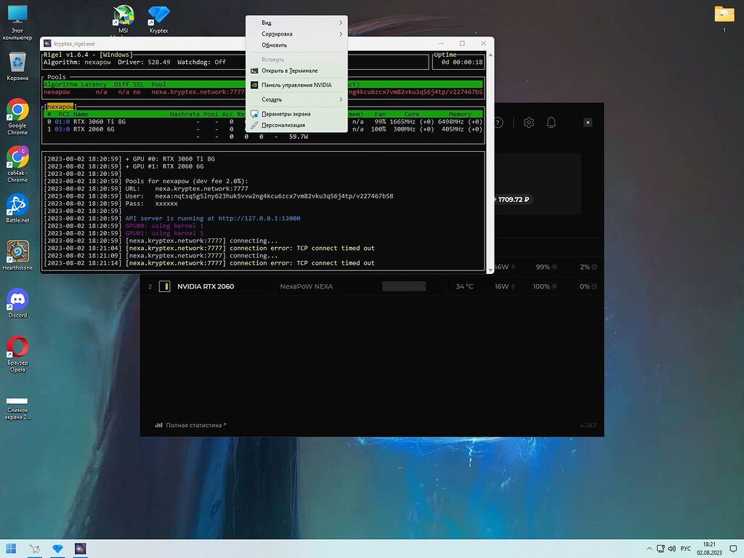Expand hidden tray icons in the taskbar
Screen dimensions: 744x558
[649, 549]
